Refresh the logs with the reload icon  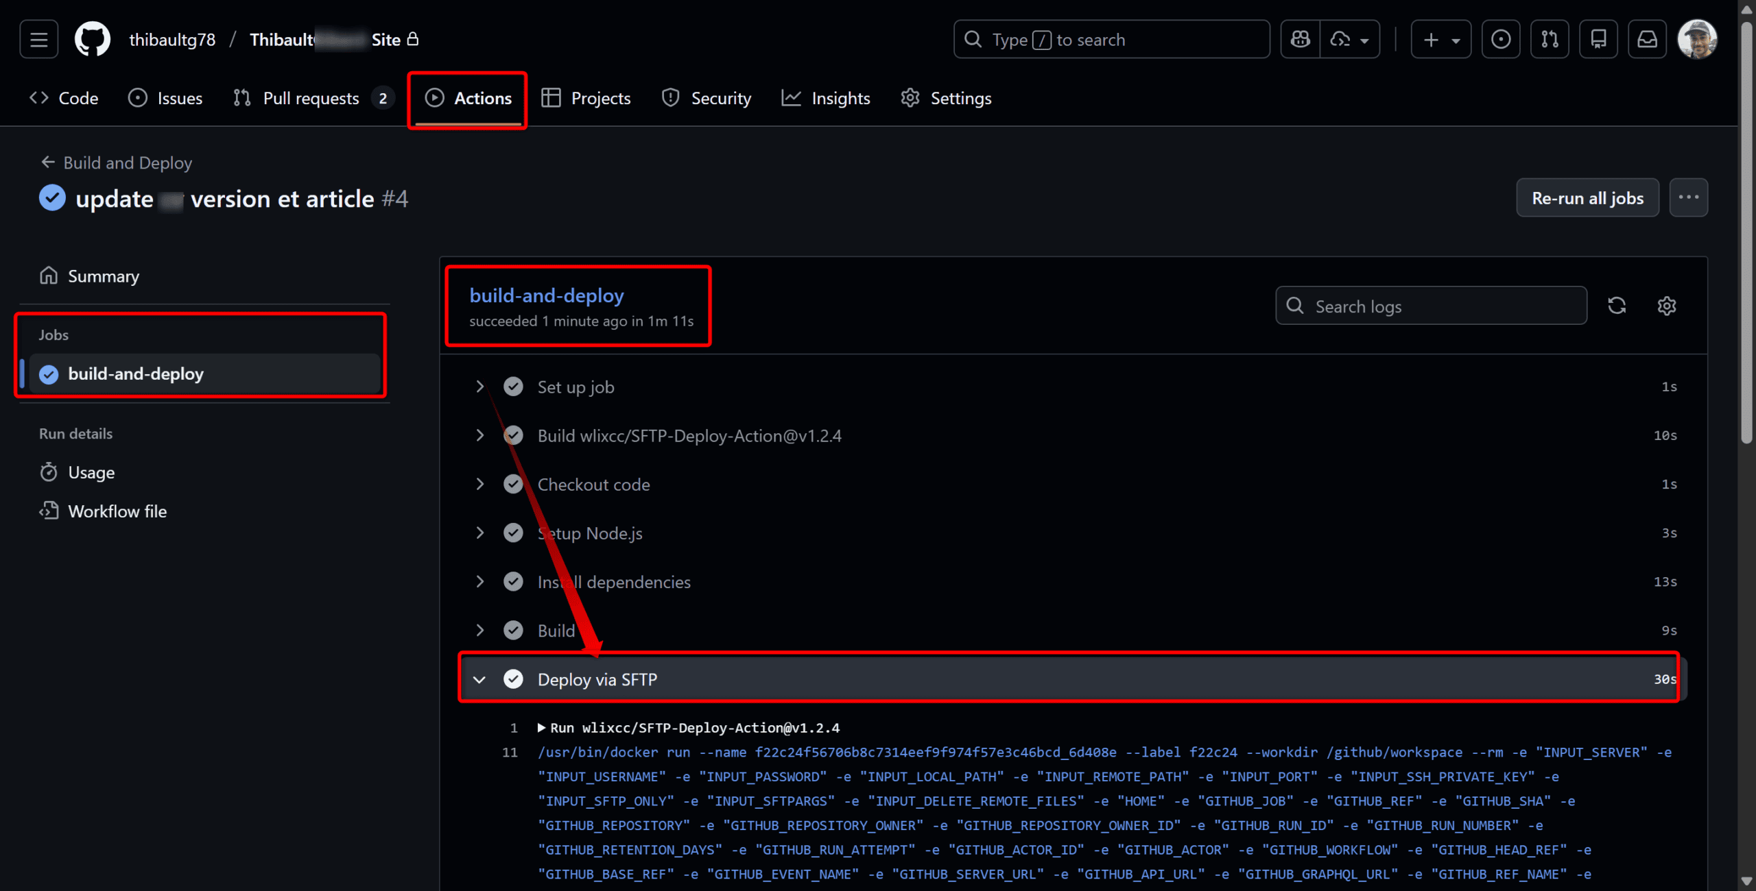tap(1617, 306)
